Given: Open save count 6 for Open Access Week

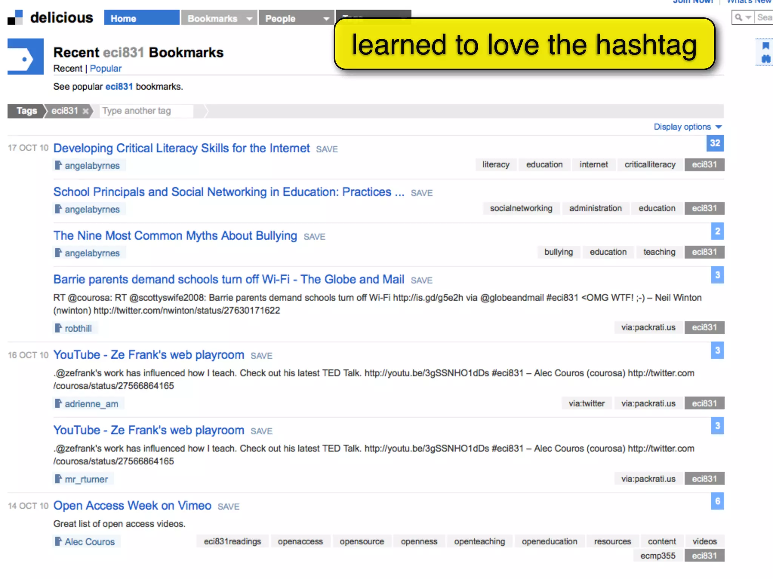Looking at the screenshot, I should tap(718, 501).
